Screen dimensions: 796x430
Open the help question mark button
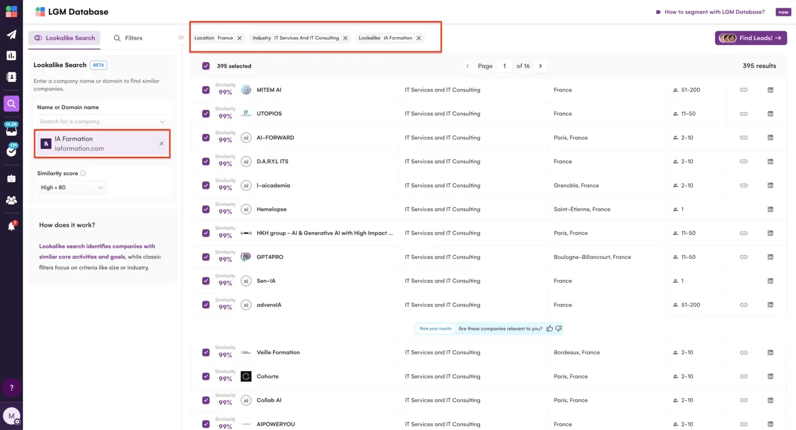click(x=11, y=388)
